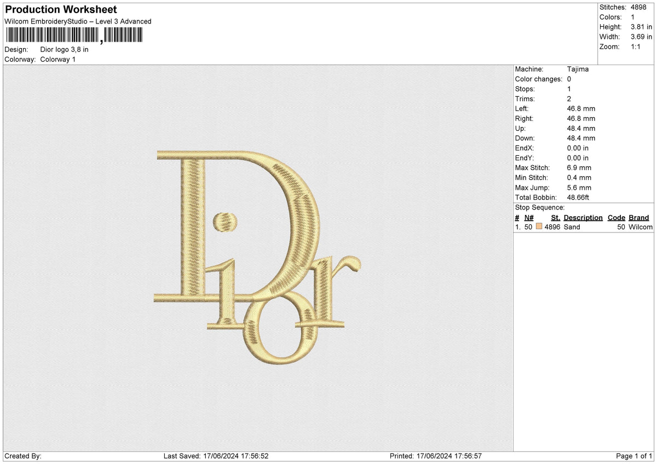Click the Down value 48.4 mm
Image resolution: width=657 pixels, height=464 pixels.
tap(581, 138)
